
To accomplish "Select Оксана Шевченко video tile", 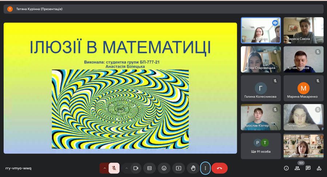I will pyautogui.click(x=303, y=146).
